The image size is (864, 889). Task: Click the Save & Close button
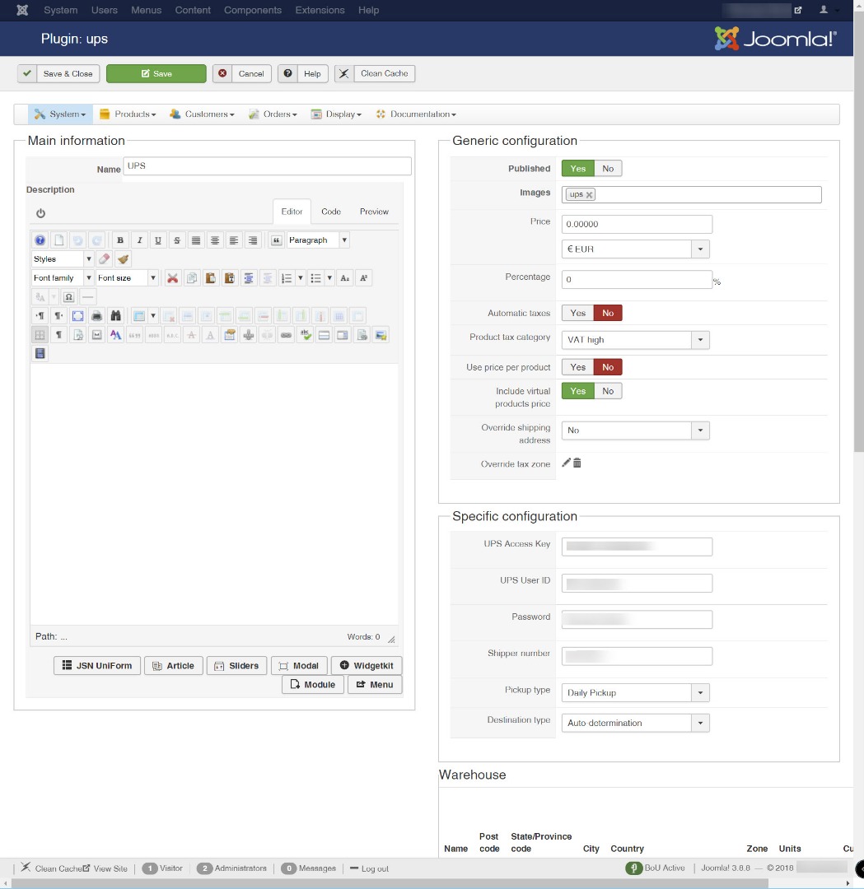(x=58, y=74)
